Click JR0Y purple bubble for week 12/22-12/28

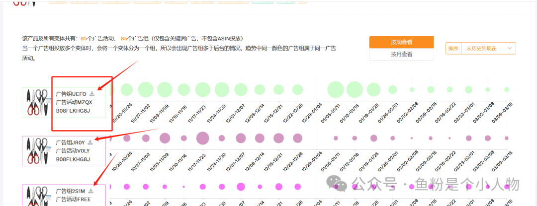point(298,138)
